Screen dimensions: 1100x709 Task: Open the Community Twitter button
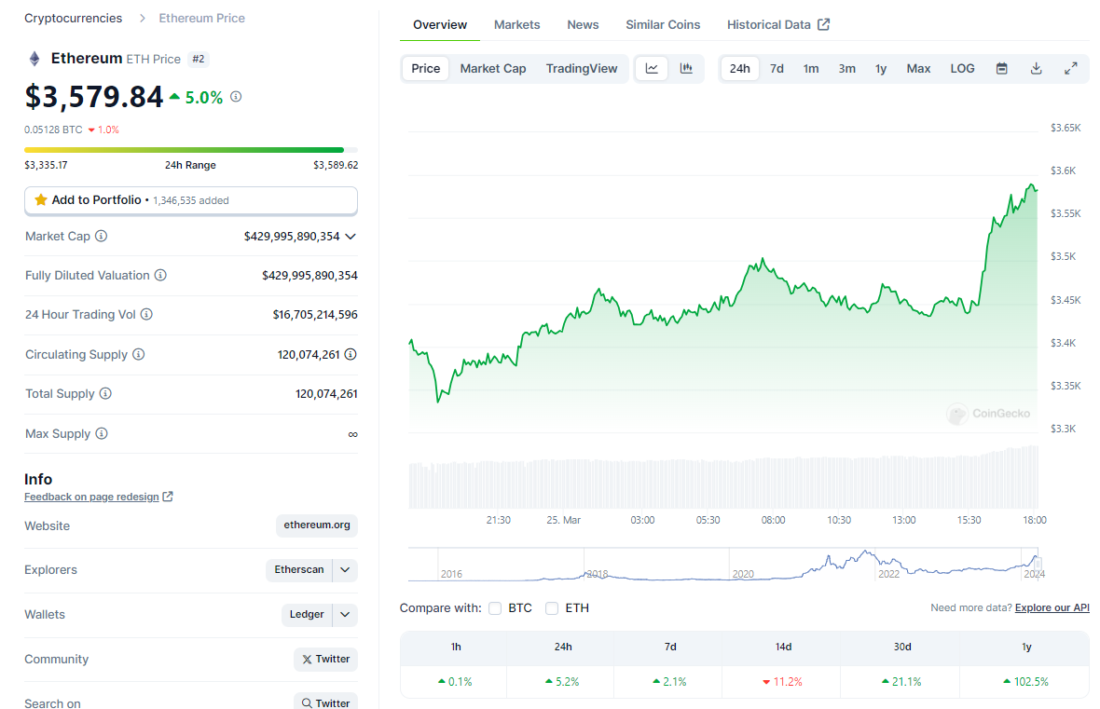coord(325,660)
